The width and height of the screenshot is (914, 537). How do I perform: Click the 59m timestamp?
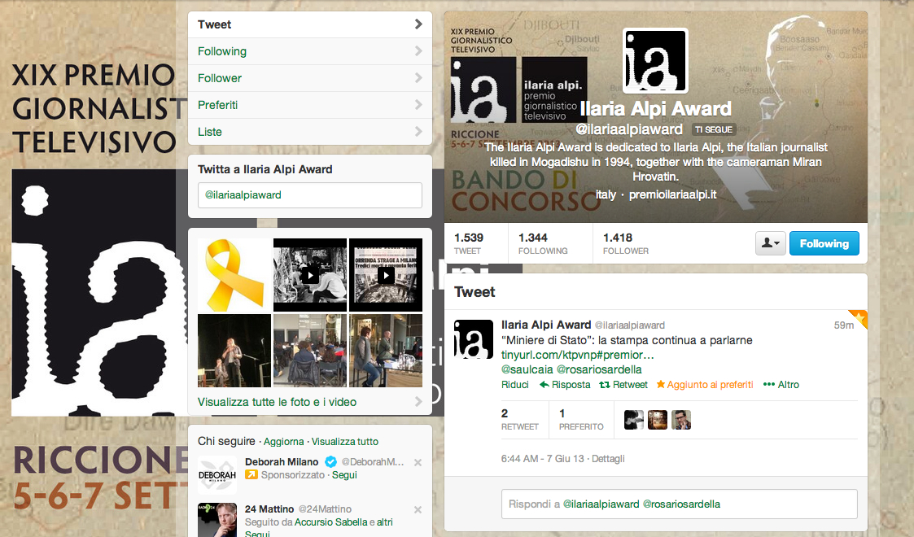(x=843, y=325)
